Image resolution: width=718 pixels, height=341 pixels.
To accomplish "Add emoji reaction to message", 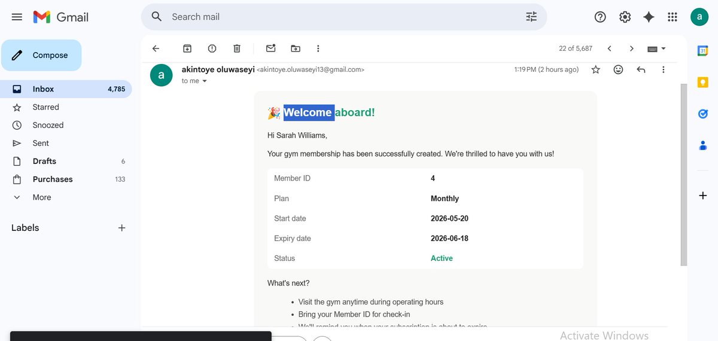I will click(x=618, y=70).
